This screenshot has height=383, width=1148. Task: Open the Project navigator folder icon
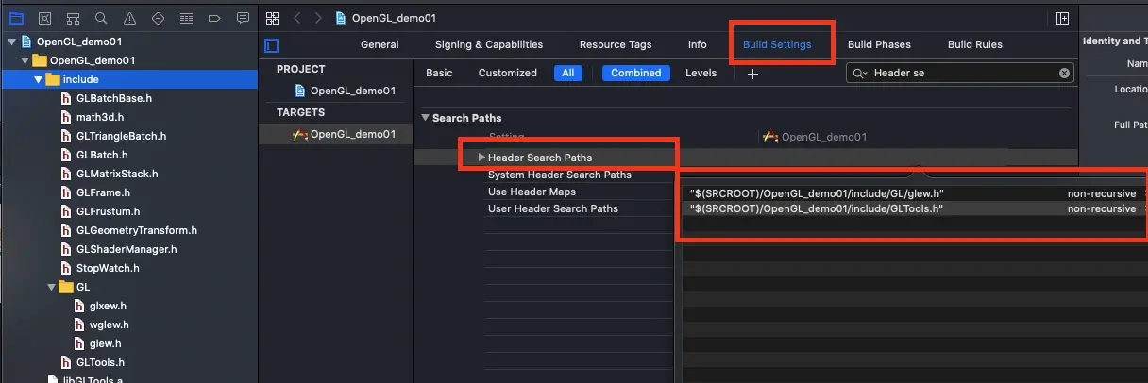16,18
